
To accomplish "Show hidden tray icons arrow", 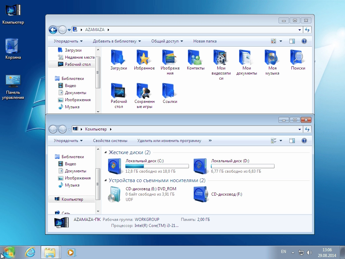I will [x=293, y=253].
